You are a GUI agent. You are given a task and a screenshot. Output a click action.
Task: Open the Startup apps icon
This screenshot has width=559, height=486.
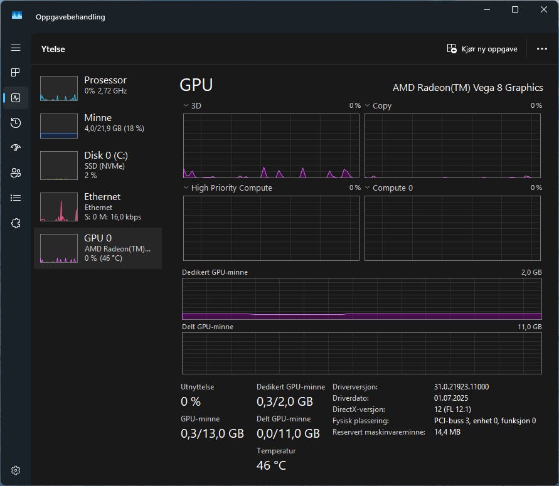click(x=16, y=148)
